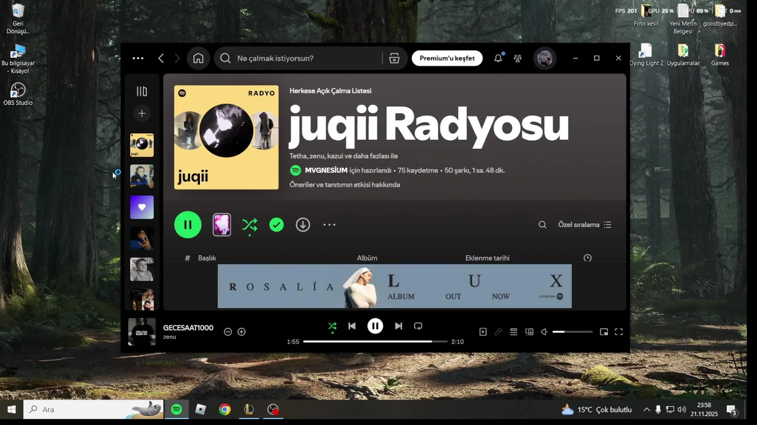Pause playlist with the large green button
Viewport: 757px width, 425px height.
click(188, 225)
